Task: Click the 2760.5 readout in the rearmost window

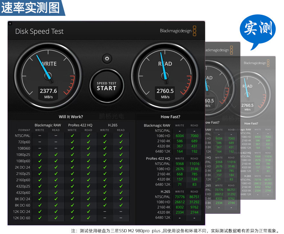Action: pos(247,105)
